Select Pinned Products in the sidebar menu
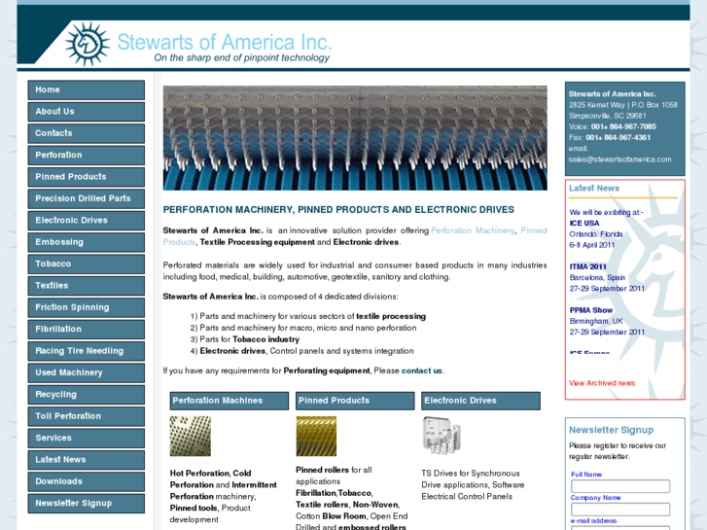Screen dimensions: 707x530 point(87,177)
